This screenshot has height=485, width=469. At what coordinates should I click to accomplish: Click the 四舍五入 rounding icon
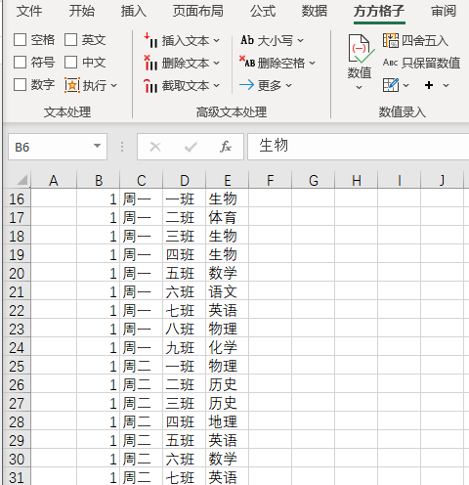click(391, 40)
